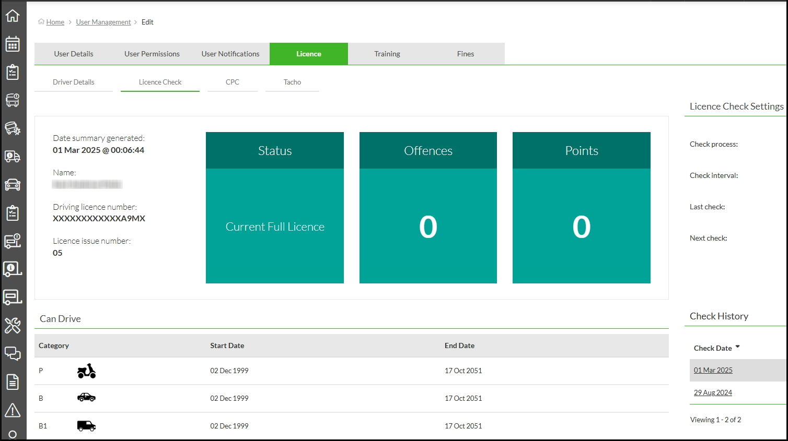Open the calendar icon in the sidebar
The width and height of the screenshot is (788, 441).
coord(13,44)
